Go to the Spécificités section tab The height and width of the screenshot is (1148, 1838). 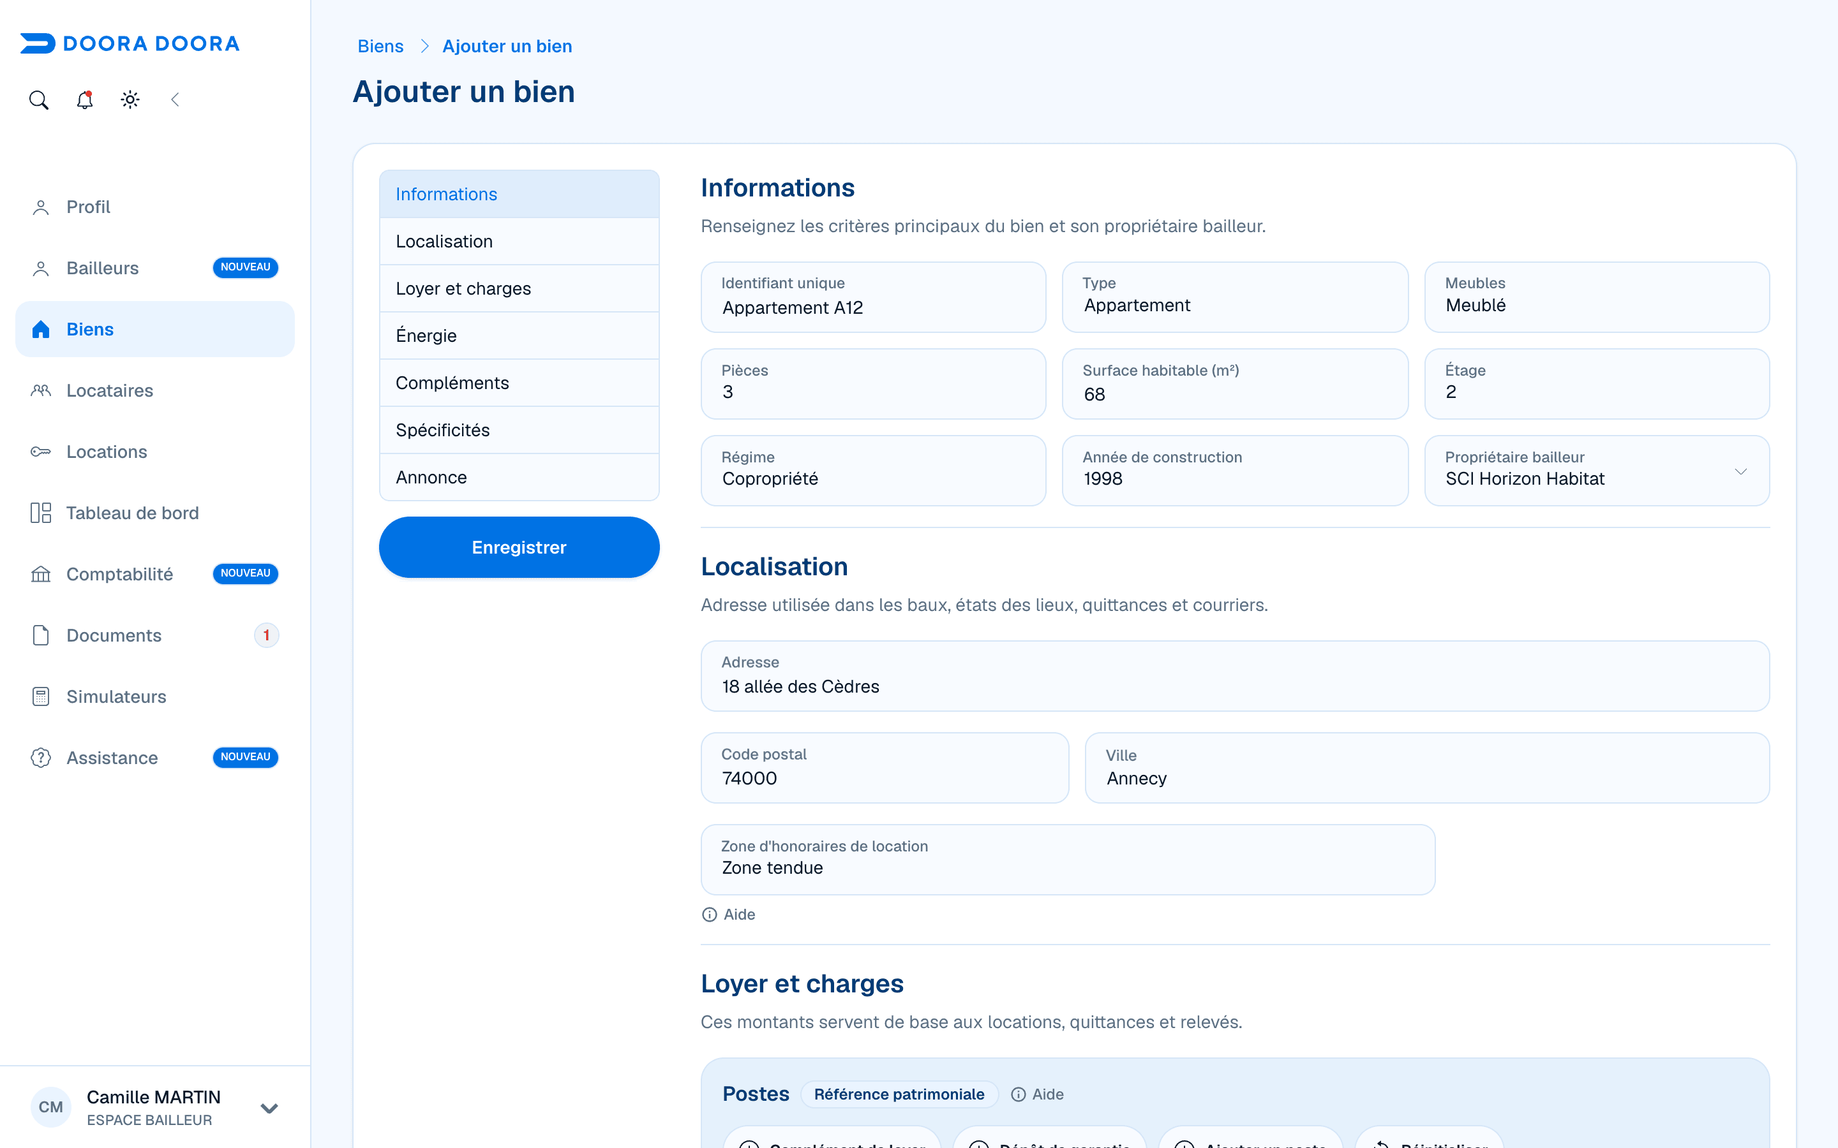pyautogui.click(x=519, y=430)
